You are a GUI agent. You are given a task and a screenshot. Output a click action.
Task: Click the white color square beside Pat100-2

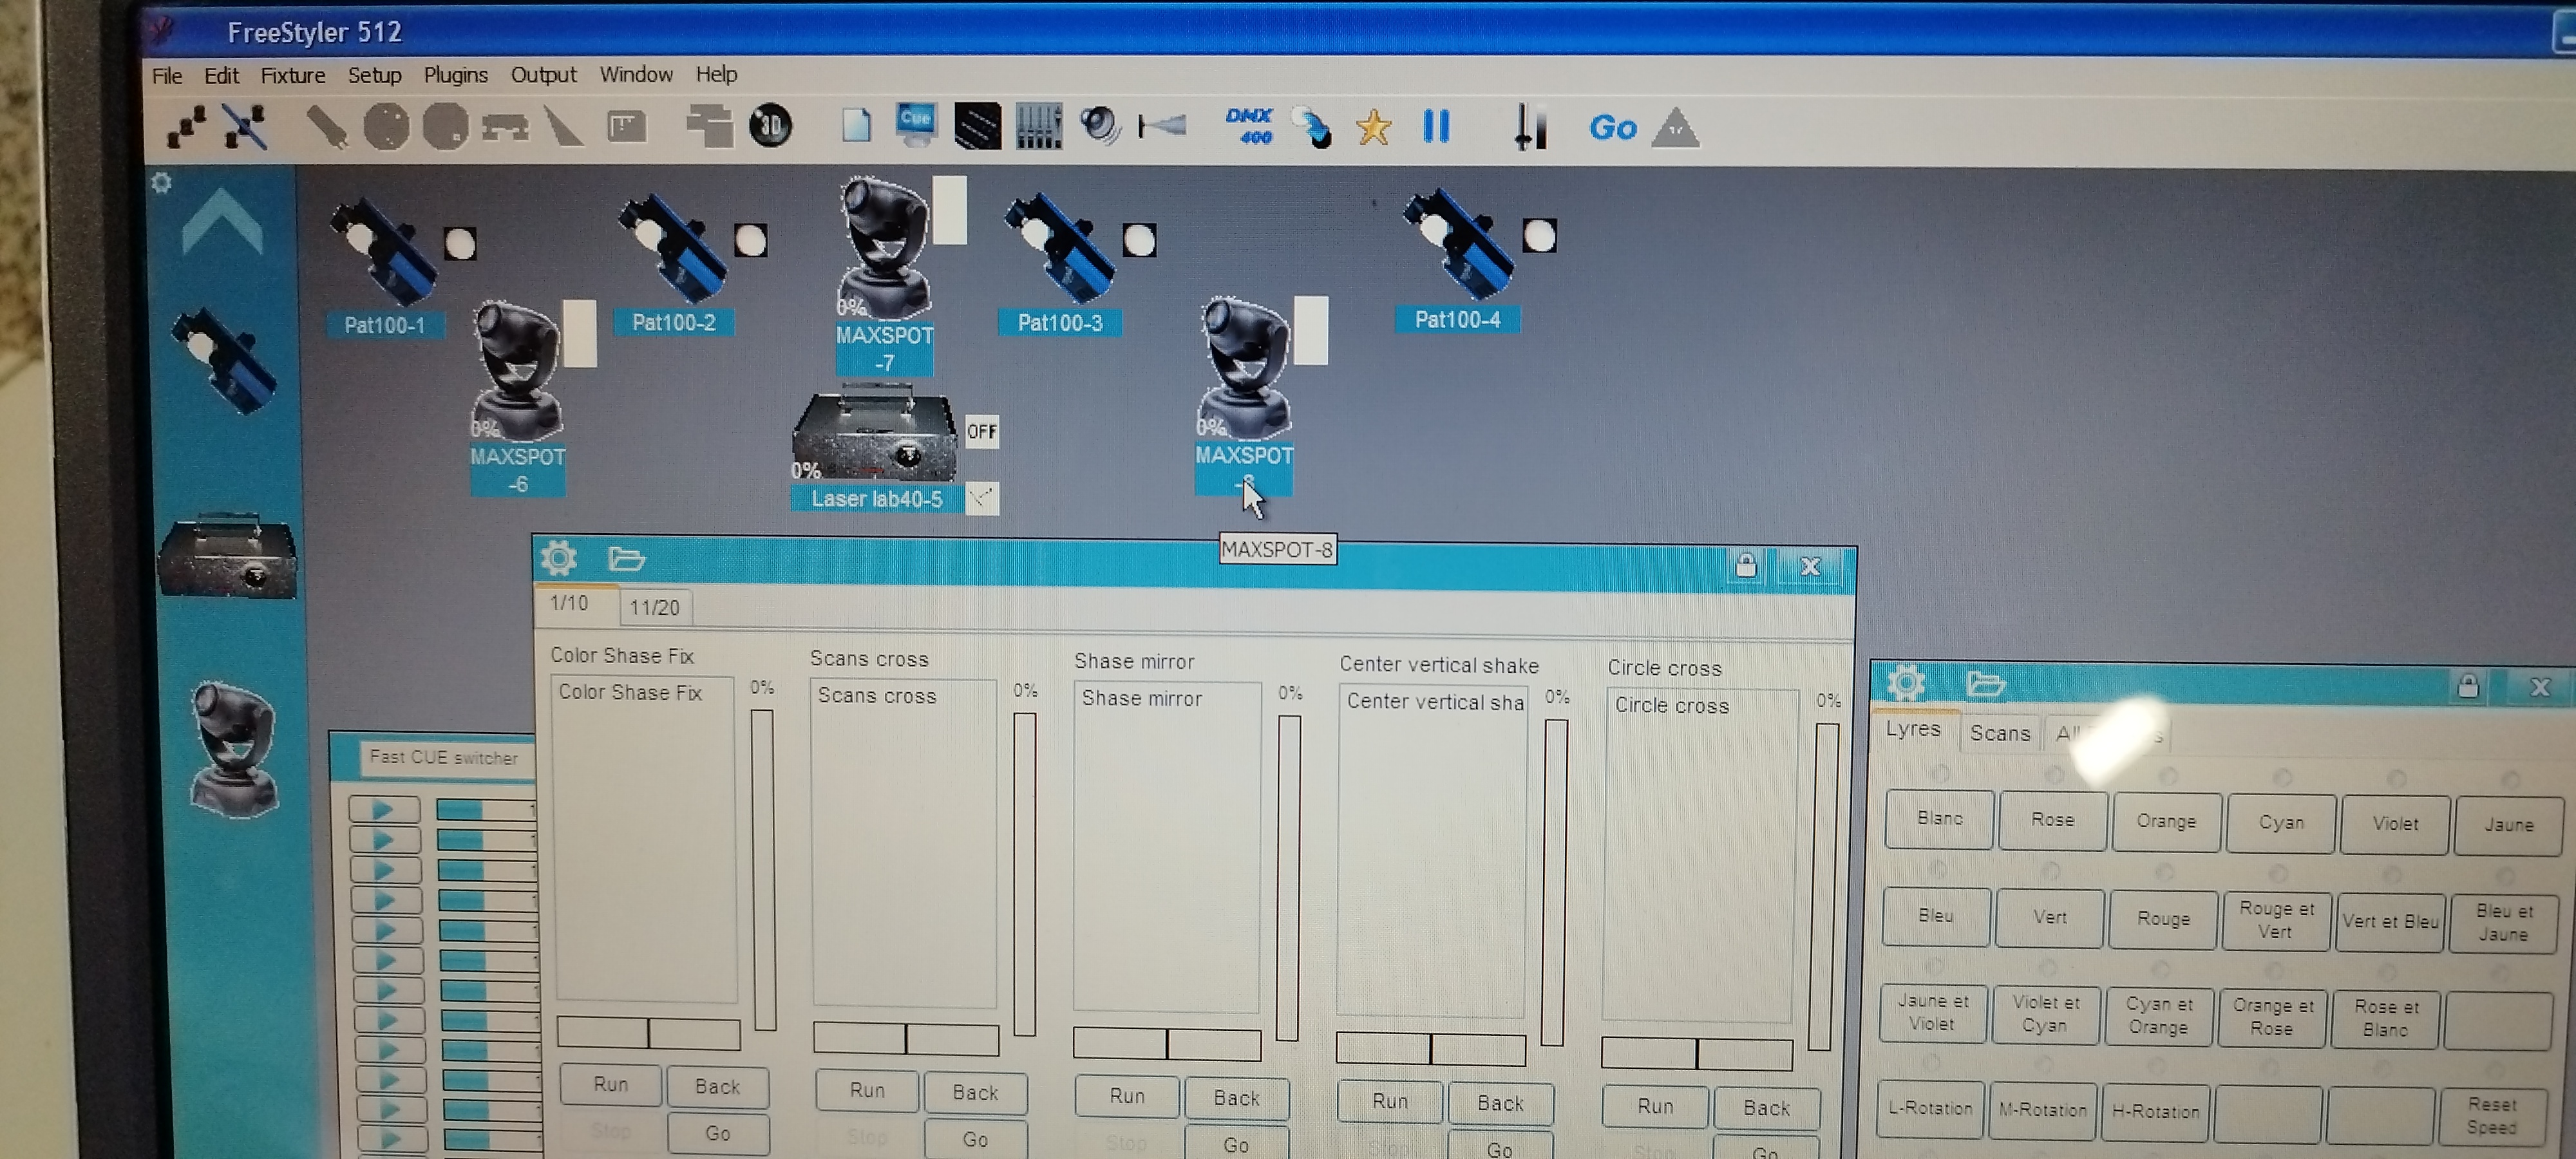(x=750, y=240)
